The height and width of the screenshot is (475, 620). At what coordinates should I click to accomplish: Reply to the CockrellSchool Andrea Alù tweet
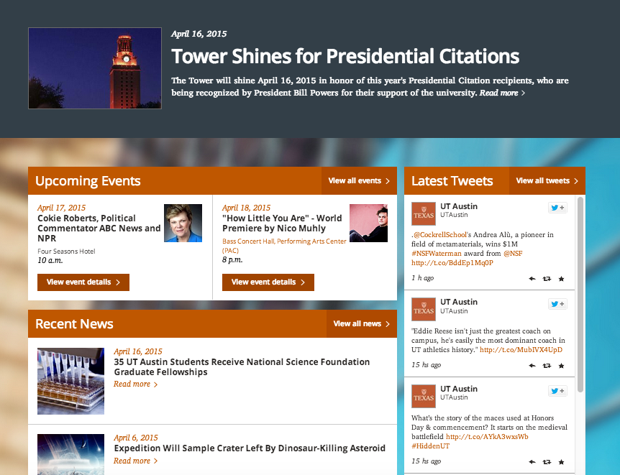(532, 279)
